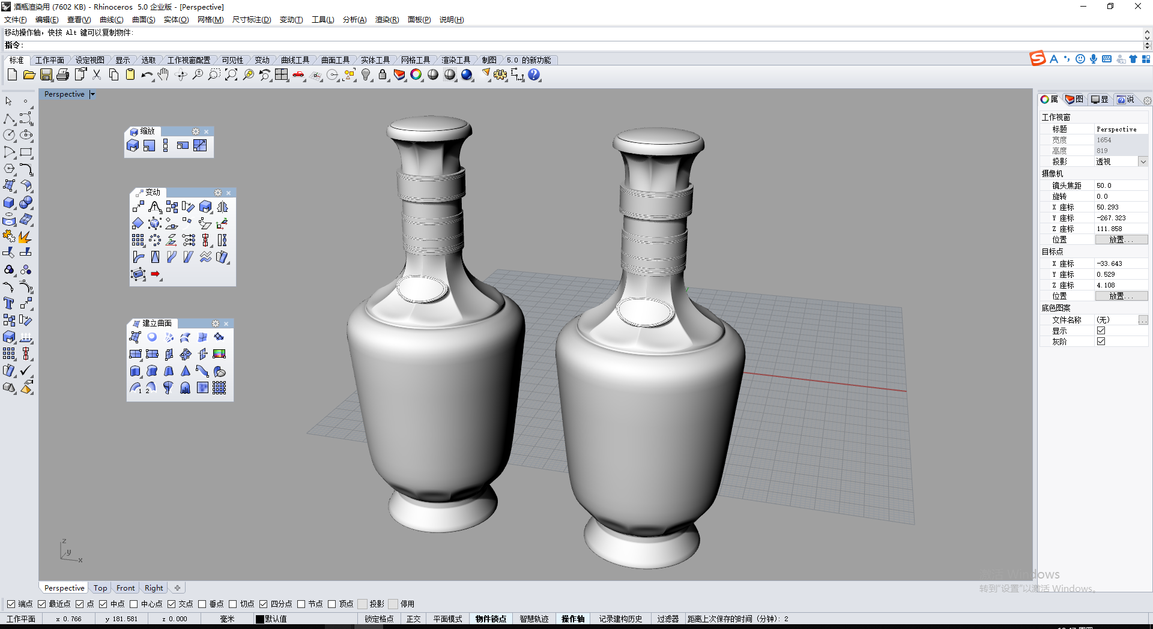Switch to the Top viewport tab
This screenshot has height=629, width=1153.
pos(100,588)
